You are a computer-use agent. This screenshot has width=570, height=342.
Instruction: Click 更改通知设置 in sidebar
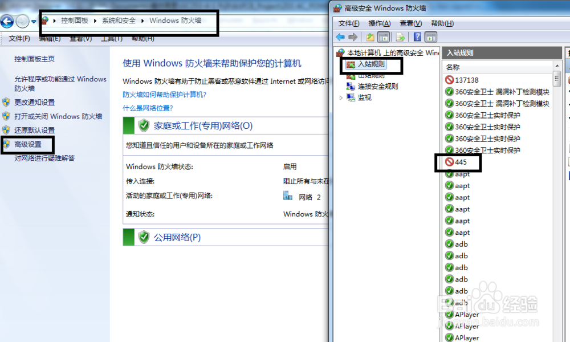click(35, 103)
